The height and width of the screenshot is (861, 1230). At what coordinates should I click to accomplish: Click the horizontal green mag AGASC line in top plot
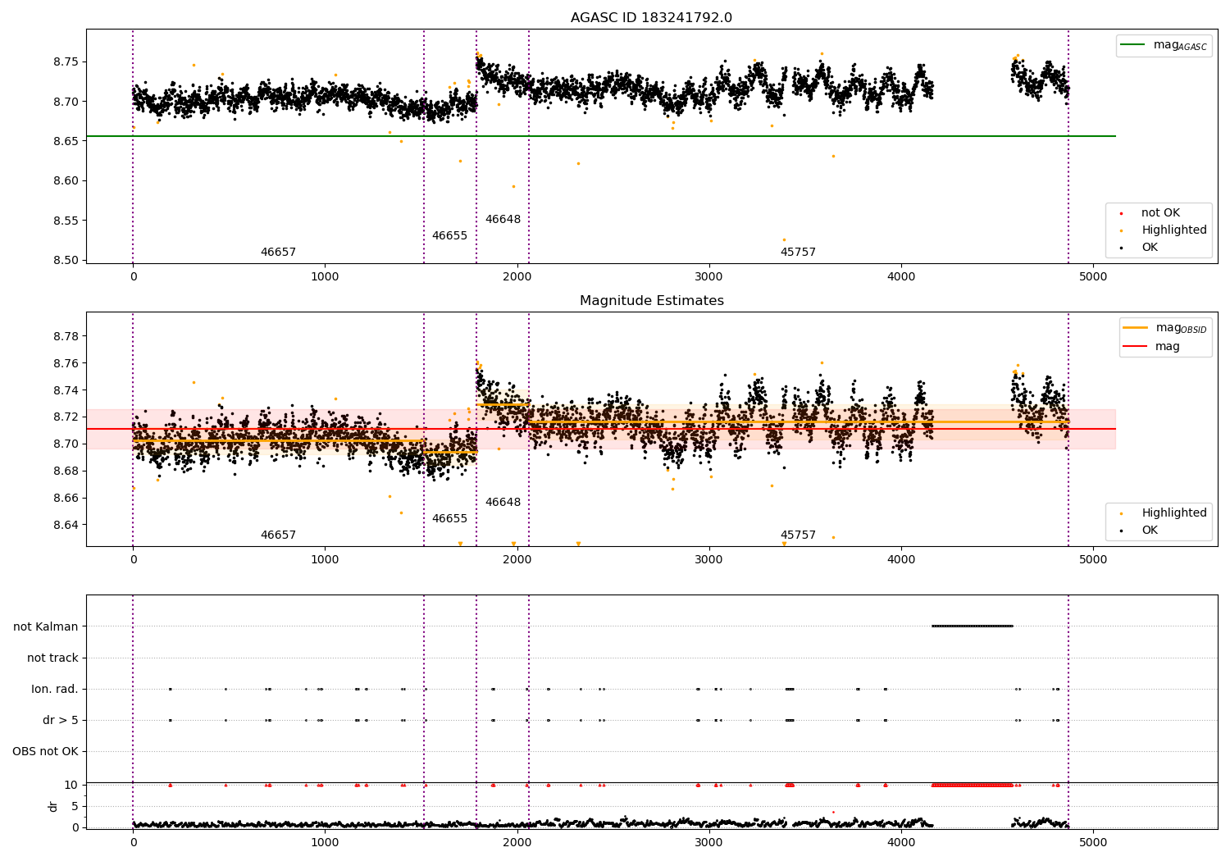pyautogui.click(x=601, y=136)
